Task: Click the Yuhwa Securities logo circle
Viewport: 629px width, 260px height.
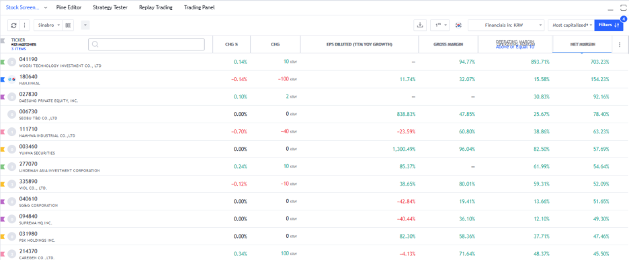Action: pos(11,149)
